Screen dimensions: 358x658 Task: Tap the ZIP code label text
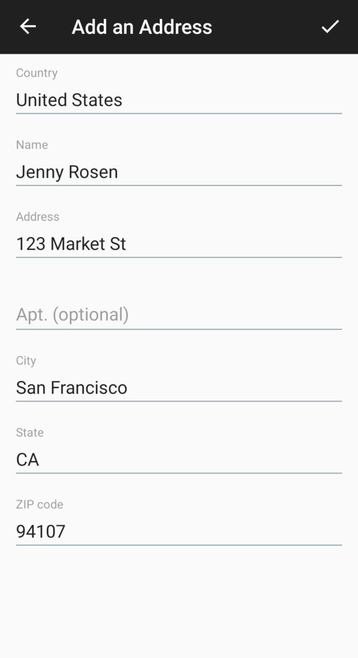click(39, 504)
